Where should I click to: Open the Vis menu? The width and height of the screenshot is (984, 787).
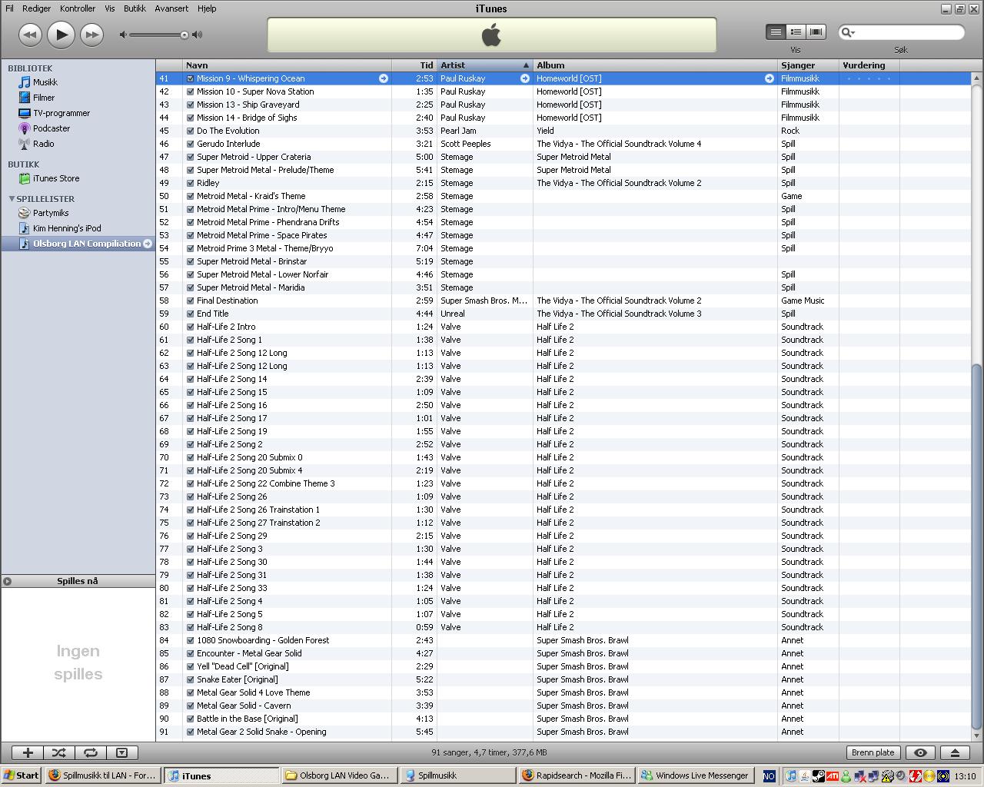(110, 8)
